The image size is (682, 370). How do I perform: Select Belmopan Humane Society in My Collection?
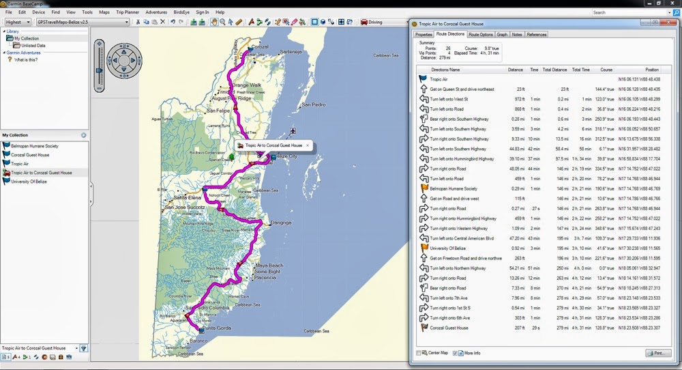point(35,146)
